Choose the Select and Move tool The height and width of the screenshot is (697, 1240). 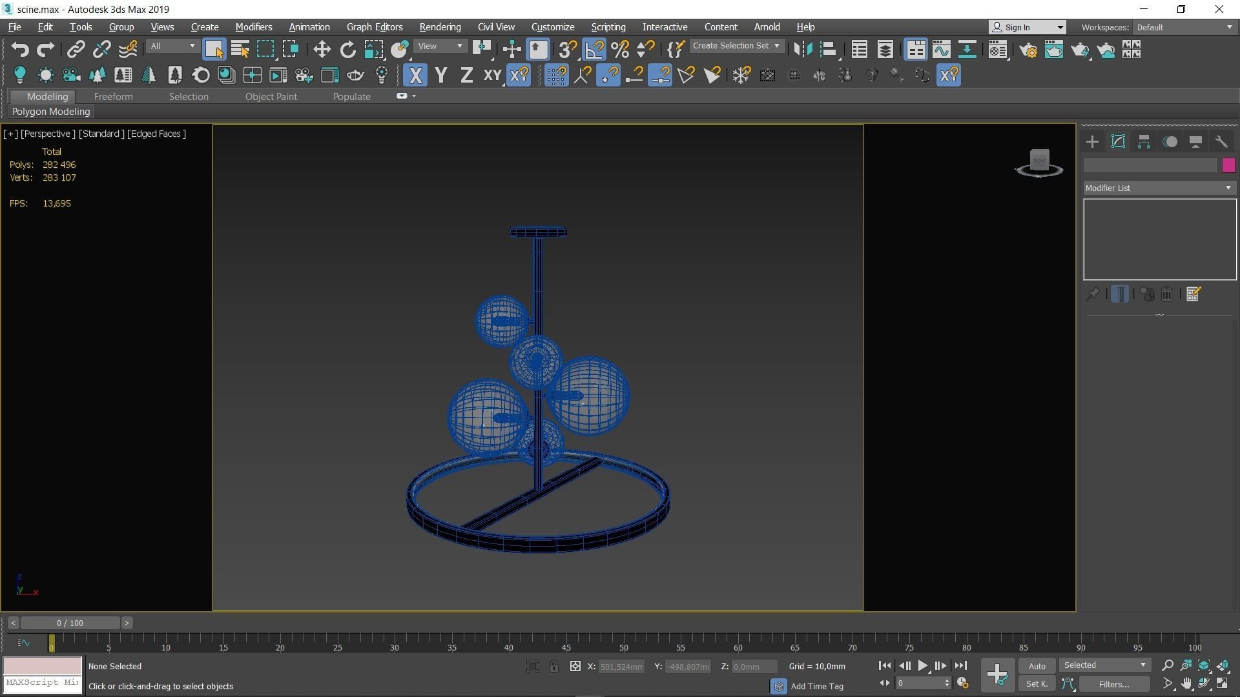pos(322,50)
